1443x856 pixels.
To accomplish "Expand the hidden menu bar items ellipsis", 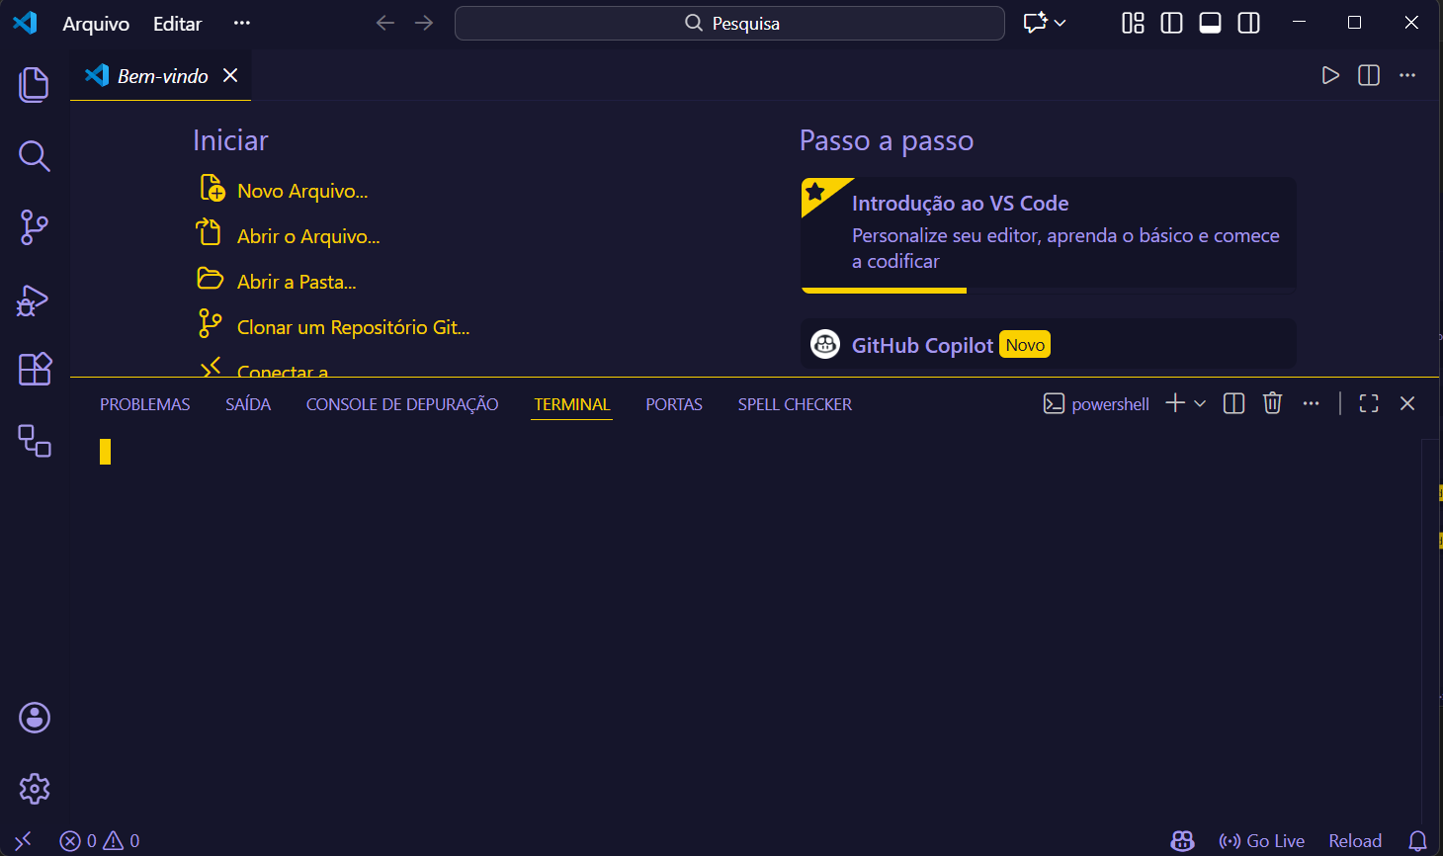I will tap(241, 23).
